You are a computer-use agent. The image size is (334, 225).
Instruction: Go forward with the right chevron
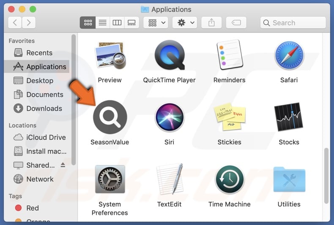point(29,22)
